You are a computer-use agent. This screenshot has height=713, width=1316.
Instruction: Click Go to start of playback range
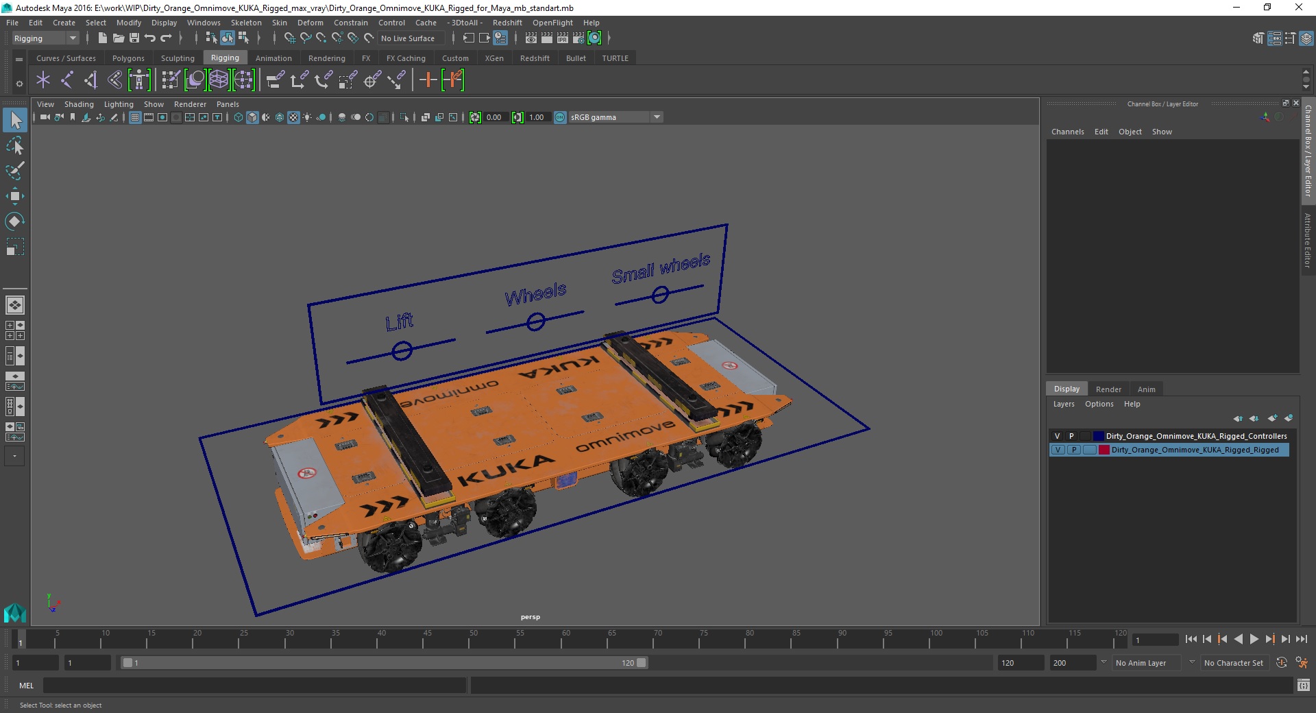coord(1191,639)
